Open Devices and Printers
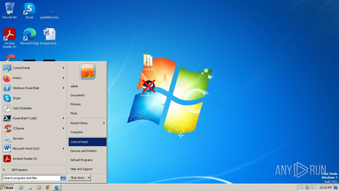Image resolution: width=339 pixels, height=191 pixels. click(x=87, y=151)
